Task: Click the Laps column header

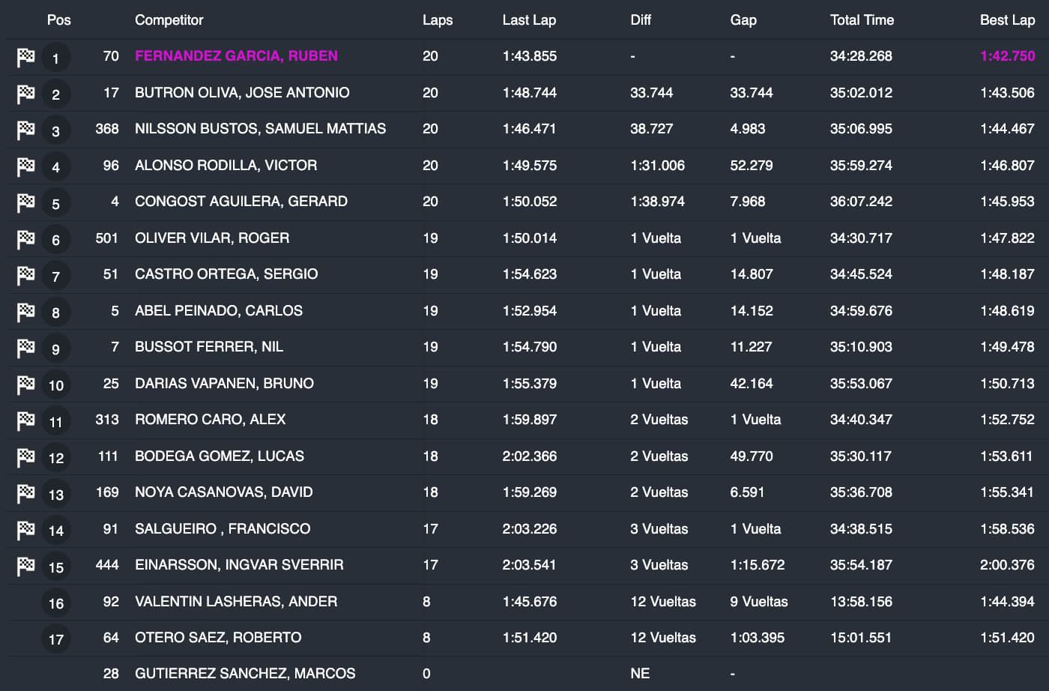Action: point(438,20)
